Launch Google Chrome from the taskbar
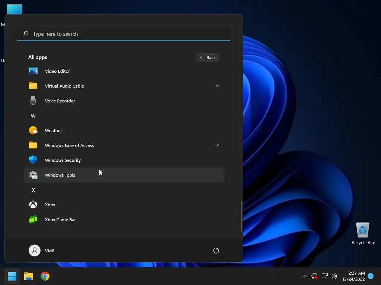Screen dimensions: 381x285 coord(45,276)
